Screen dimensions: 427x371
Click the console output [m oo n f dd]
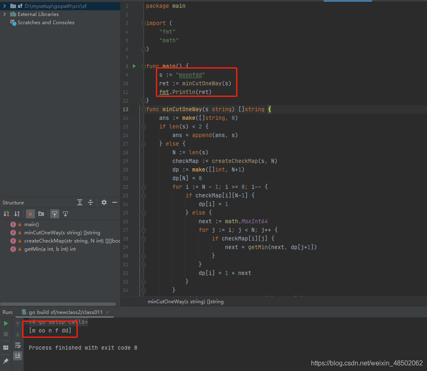[50, 330]
